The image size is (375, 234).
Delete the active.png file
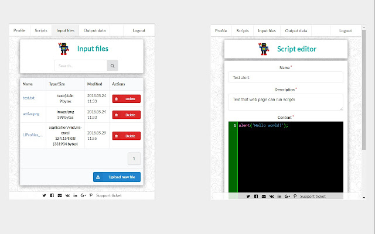tap(127, 115)
